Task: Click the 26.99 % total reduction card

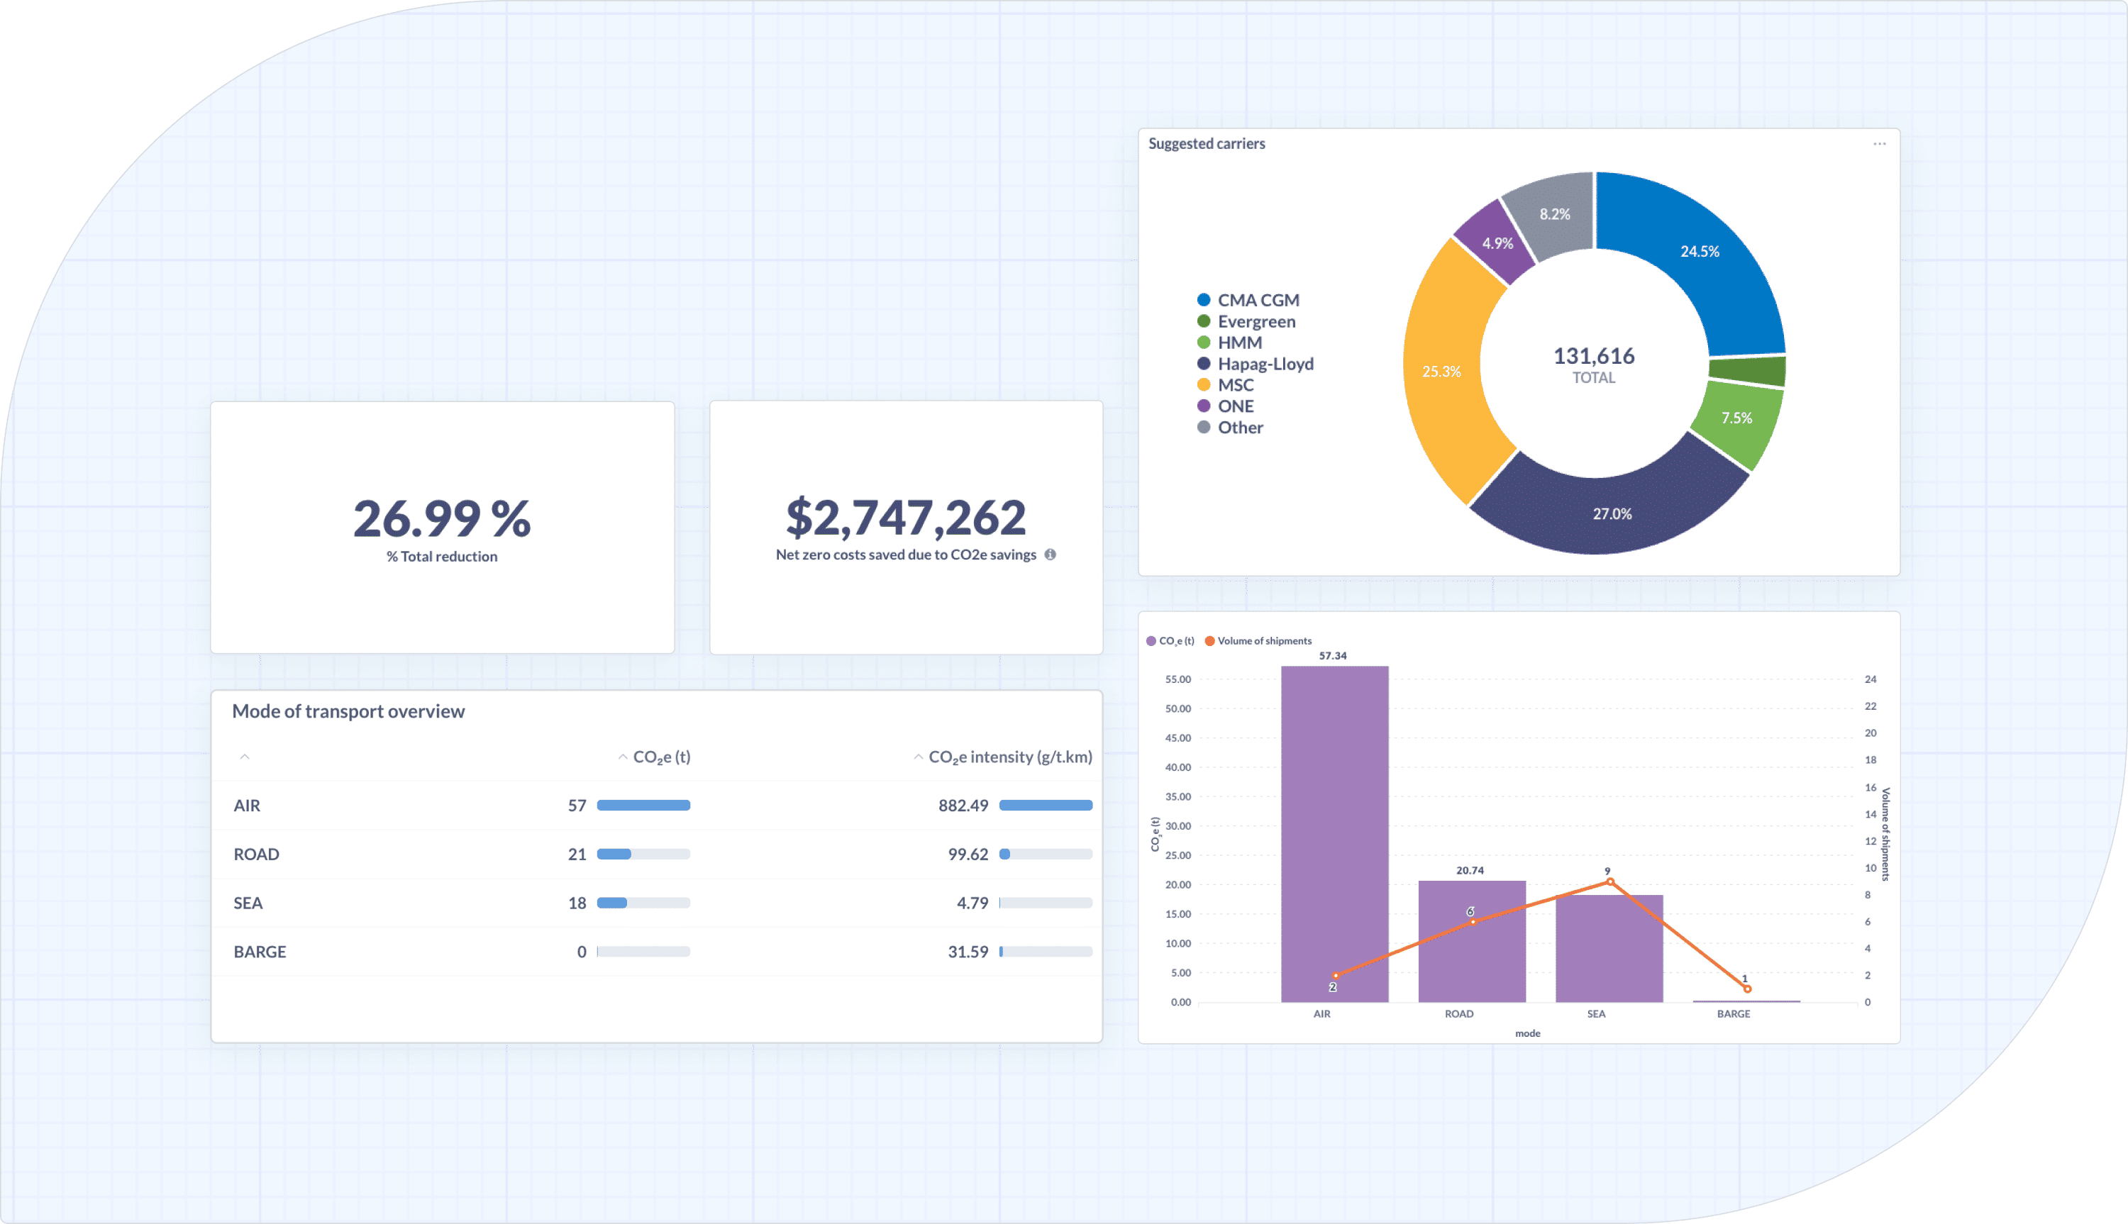Action: pyautogui.click(x=442, y=527)
